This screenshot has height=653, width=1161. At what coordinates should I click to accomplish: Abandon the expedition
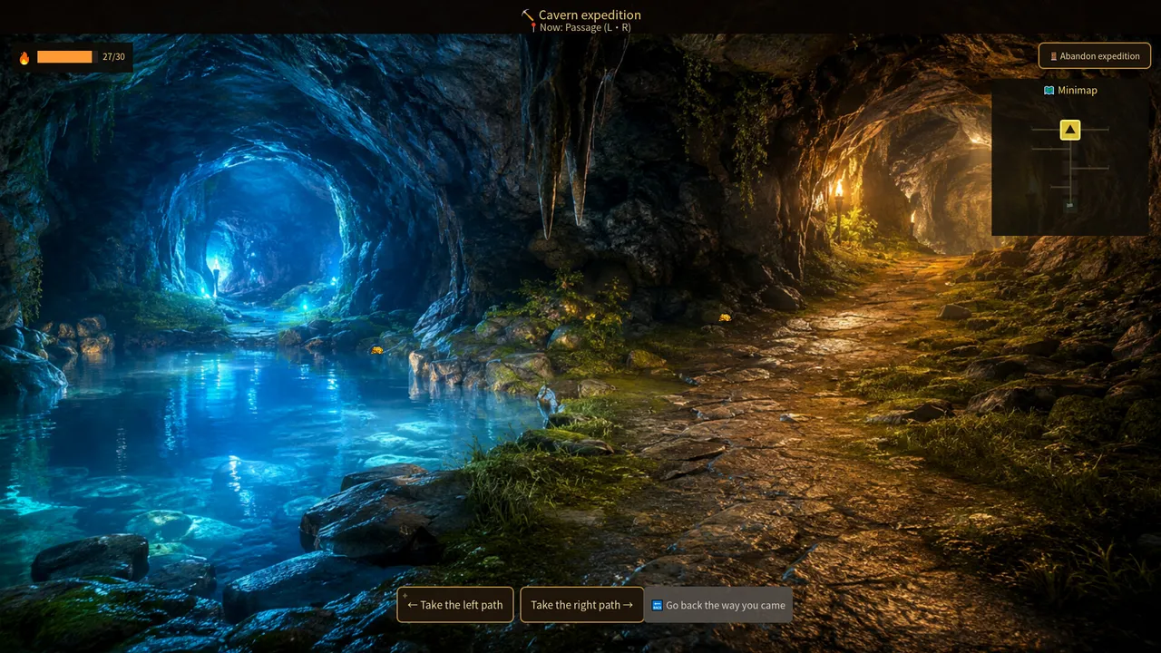pyautogui.click(x=1094, y=56)
